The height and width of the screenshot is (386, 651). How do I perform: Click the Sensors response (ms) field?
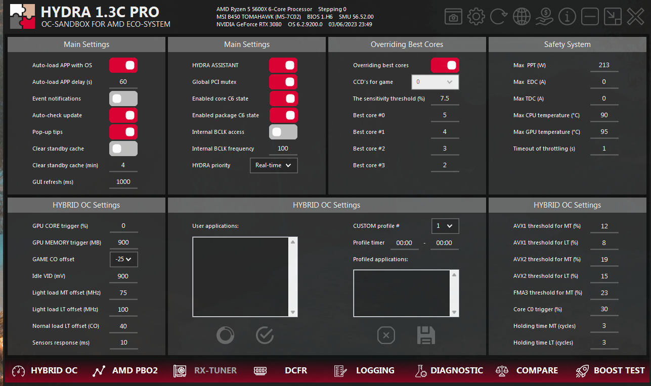click(x=123, y=343)
